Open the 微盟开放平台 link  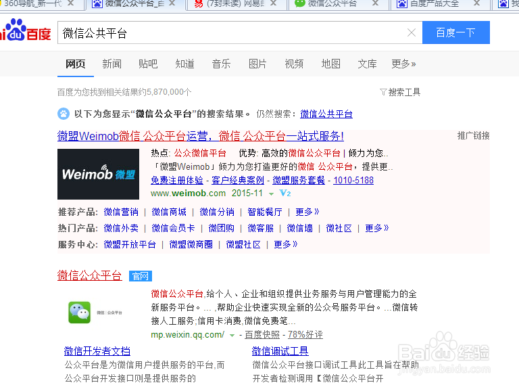[130, 244]
